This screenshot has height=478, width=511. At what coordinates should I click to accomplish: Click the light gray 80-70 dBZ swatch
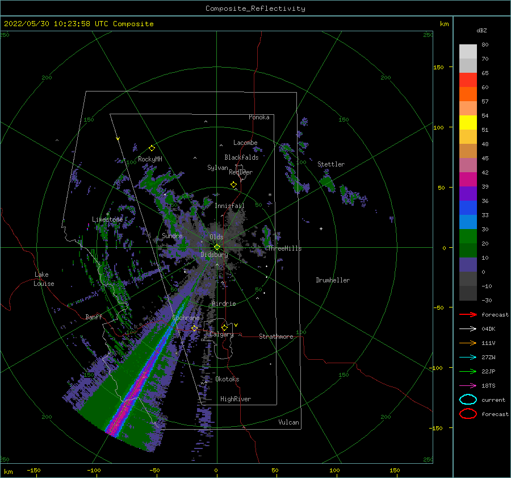click(x=468, y=52)
